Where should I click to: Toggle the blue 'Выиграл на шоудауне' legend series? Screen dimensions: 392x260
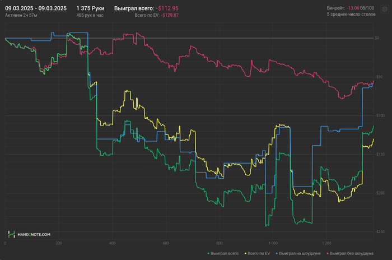298,253
